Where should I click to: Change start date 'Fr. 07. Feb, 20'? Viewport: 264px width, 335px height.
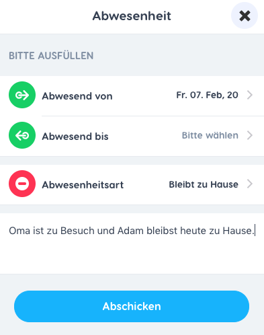(x=207, y=95)
